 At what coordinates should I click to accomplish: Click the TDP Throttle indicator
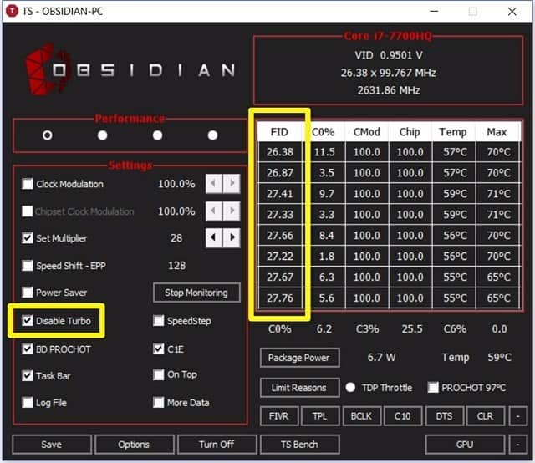coord(350,387)
